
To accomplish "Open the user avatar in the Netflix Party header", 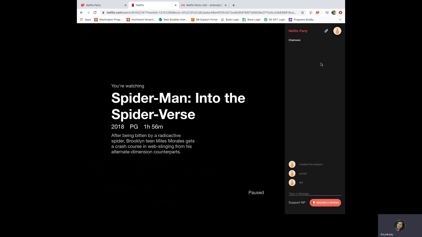I will point(337,31).
